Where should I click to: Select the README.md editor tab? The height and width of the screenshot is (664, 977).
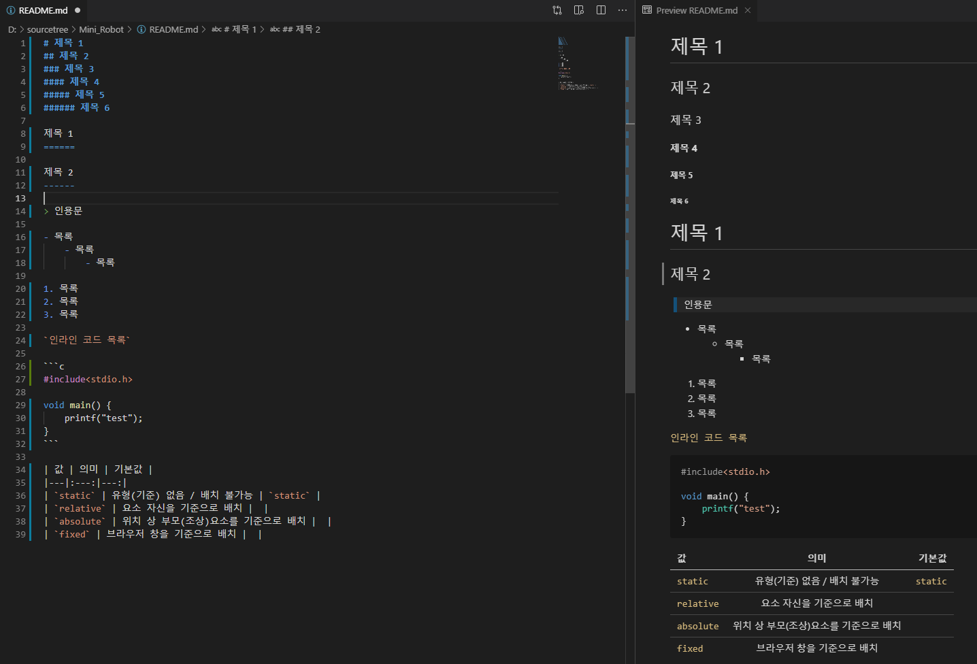pos(44,10)
